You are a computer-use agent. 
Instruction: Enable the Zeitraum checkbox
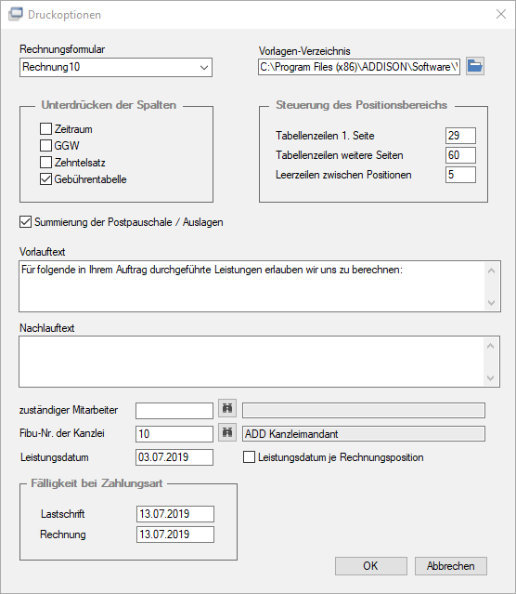tap(45, 129)
